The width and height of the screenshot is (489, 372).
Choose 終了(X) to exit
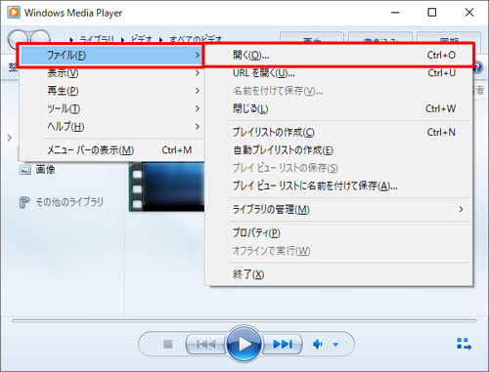pos(338,274)
